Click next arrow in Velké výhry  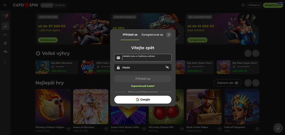coord(256,54)
